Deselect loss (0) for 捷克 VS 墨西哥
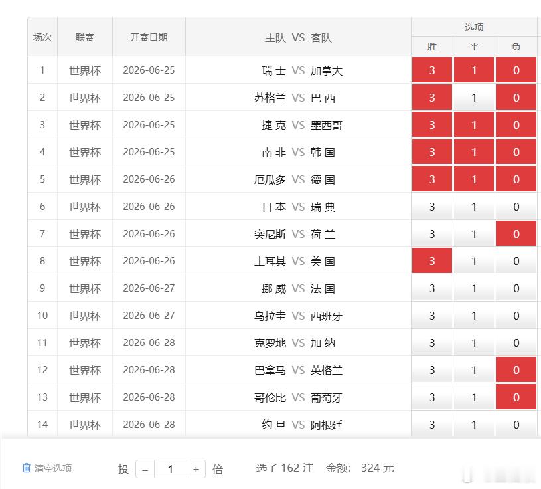541x489 pixels. (516, 125)
